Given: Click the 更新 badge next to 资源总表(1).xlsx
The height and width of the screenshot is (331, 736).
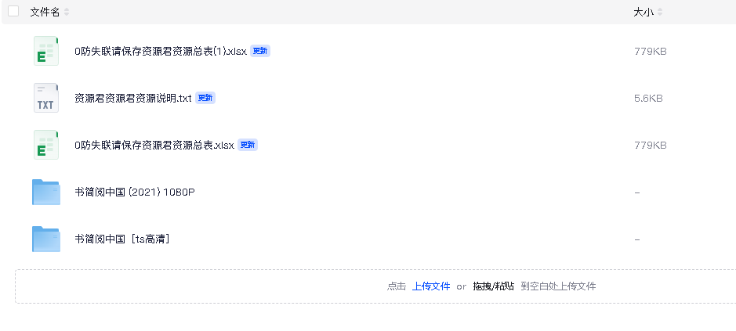Looking at the screenshot, I should click(x=260, y=51).
